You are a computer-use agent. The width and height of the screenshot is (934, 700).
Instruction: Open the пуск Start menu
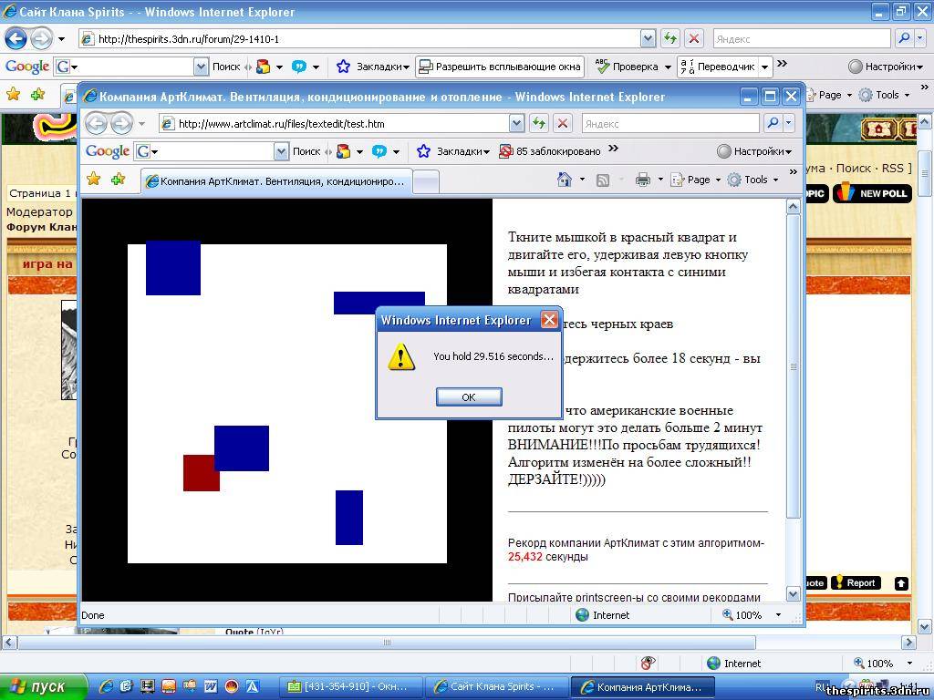[44, 687]
